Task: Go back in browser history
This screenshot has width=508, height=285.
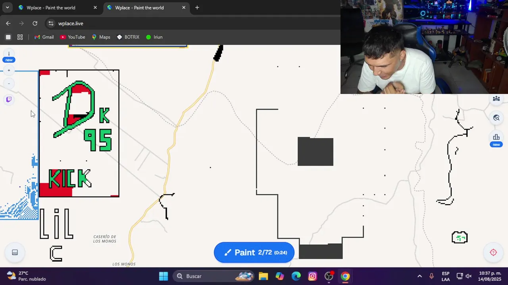Action: 8,23
